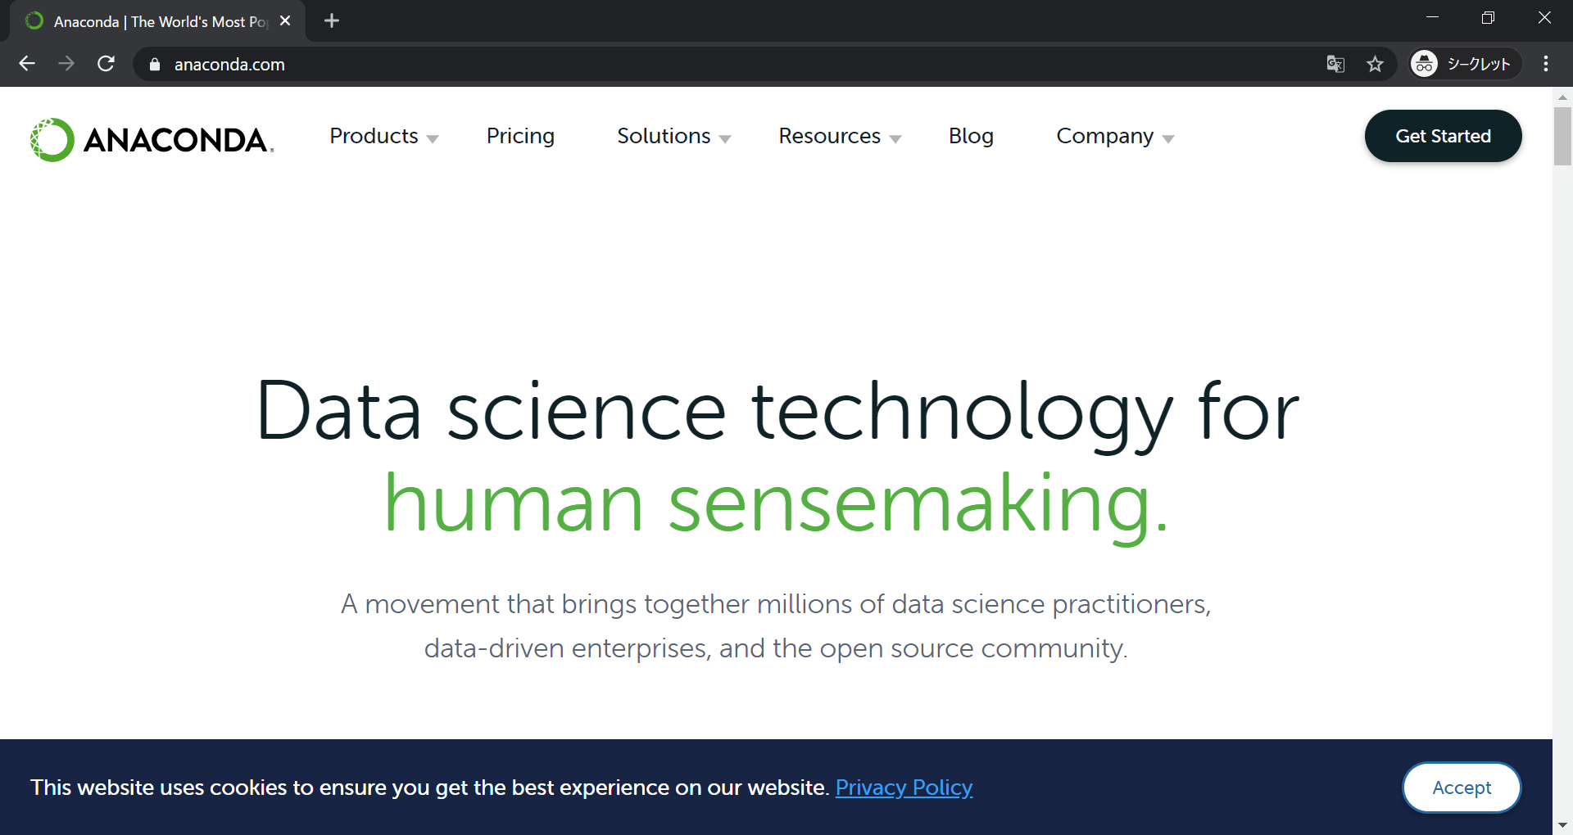Click the Google Translate icon in address bar
Viewport: 1573px width, 835px height.
[x=1335, y=64]
